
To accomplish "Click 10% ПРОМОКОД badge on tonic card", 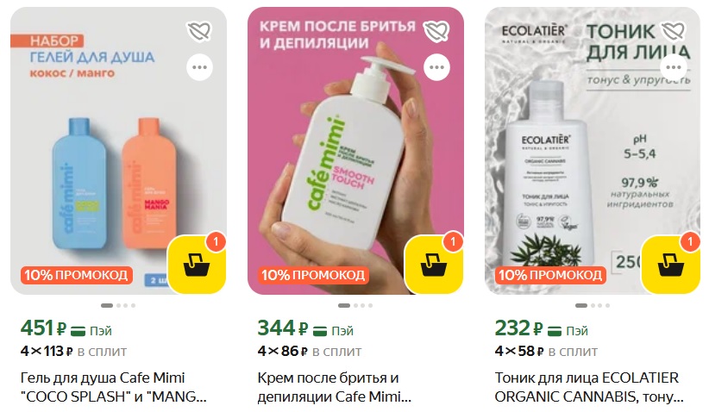I will click(x=550, y=275).
